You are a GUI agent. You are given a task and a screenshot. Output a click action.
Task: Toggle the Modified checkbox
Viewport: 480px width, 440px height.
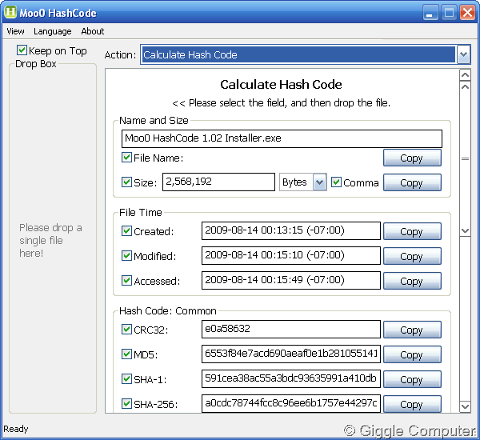126,255
